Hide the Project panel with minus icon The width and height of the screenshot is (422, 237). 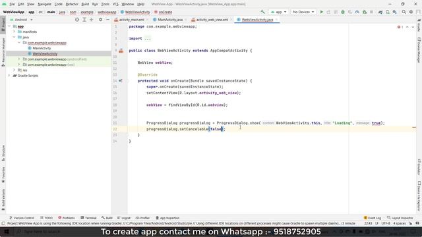(x=107, y=20)
